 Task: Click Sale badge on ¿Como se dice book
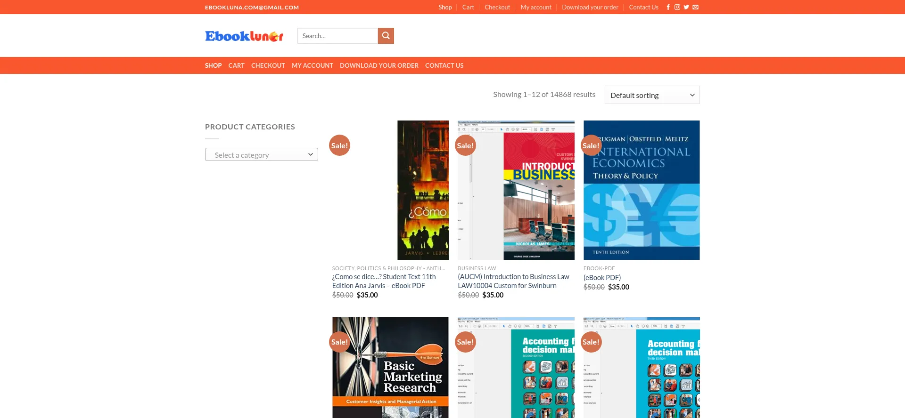tap(339, 145)
